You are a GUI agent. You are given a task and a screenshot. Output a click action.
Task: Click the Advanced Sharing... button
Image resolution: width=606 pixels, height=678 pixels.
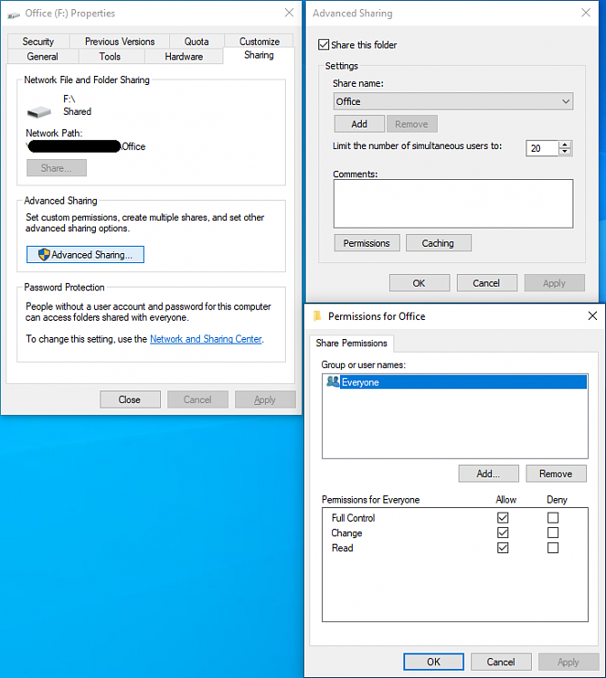tap(85, 254)
